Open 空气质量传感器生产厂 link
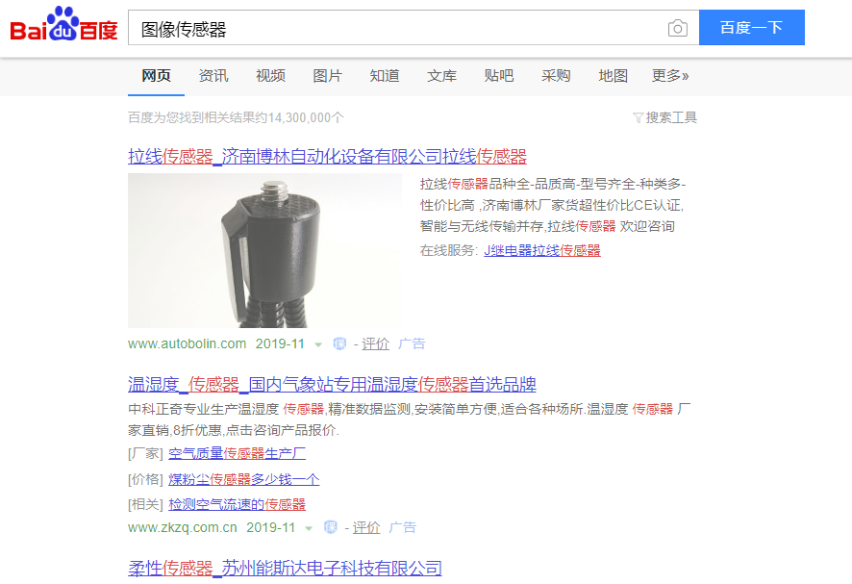Image resolution: width=852 pixels, height=584 pixels. [x=237, y=453]
